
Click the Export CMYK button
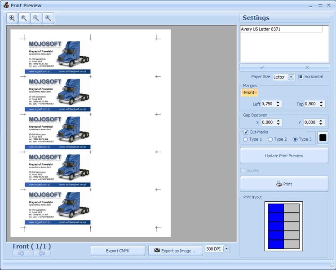coord(118,251)
